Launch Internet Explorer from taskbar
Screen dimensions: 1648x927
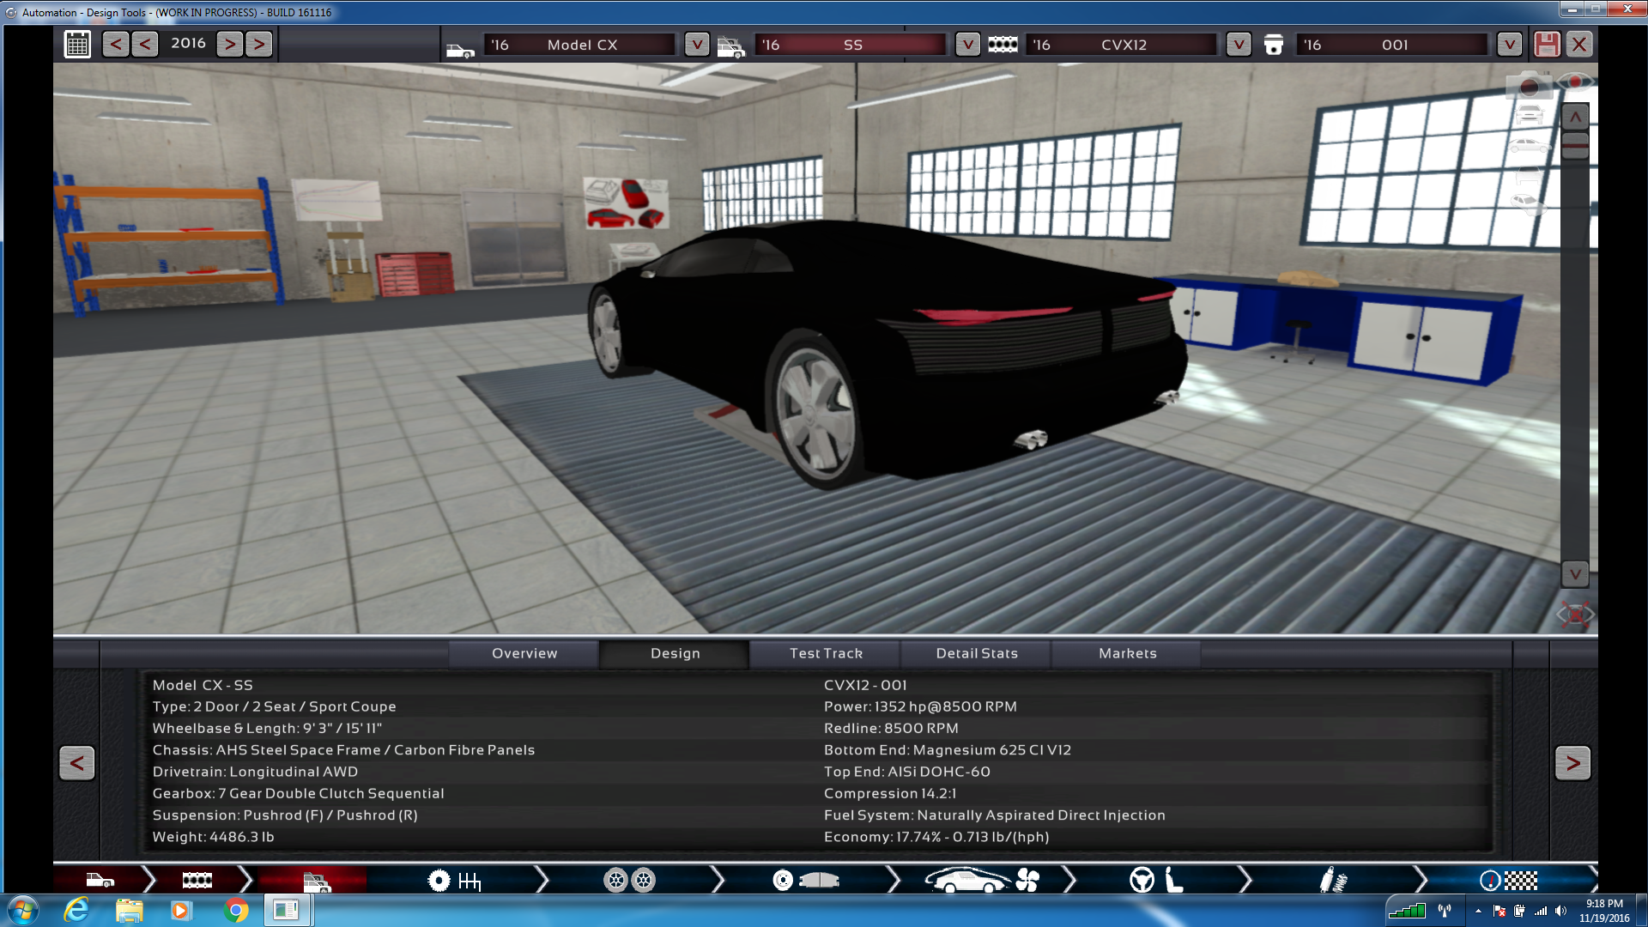[x=76, y=910]
